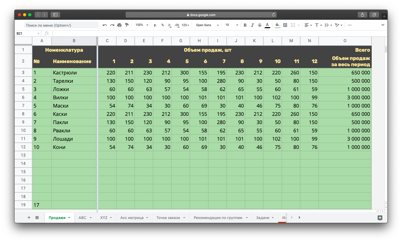Open the Open Sans font dropdown
This screenshot has width=402, height=242.
point(207,25)
